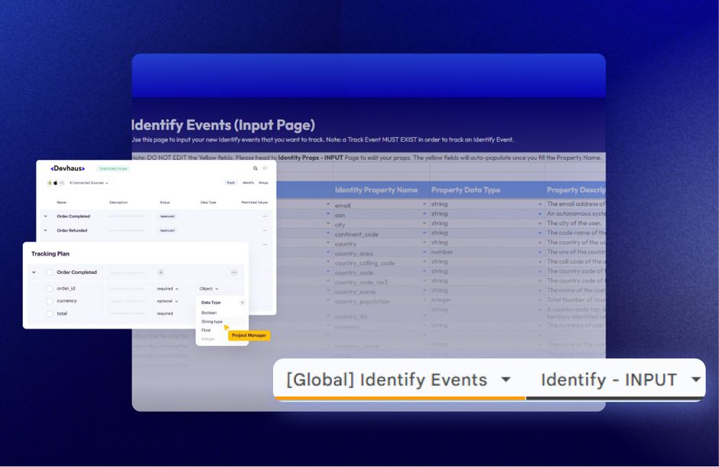Open the optional dropdown for currency
Image resolution: width=719 pixels, height=467 pixels.
(x=168, y=301)
